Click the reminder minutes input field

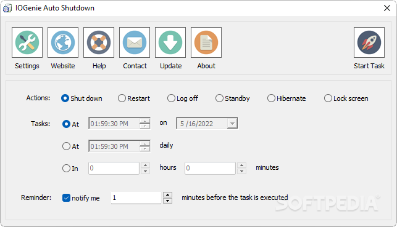pyautogui.click(x=136, y=197)
